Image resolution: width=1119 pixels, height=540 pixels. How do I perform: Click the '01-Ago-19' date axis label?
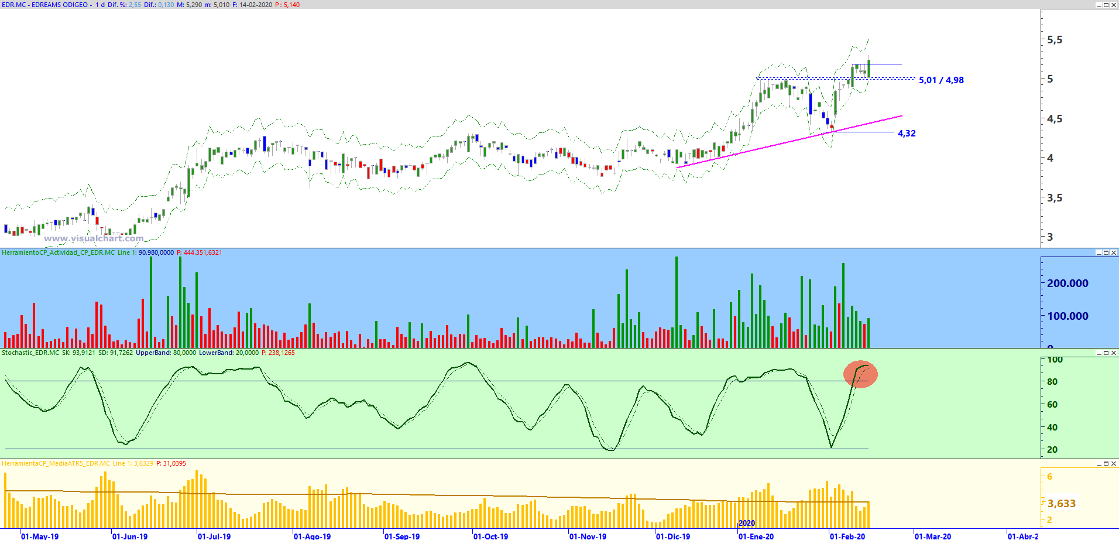312,536
